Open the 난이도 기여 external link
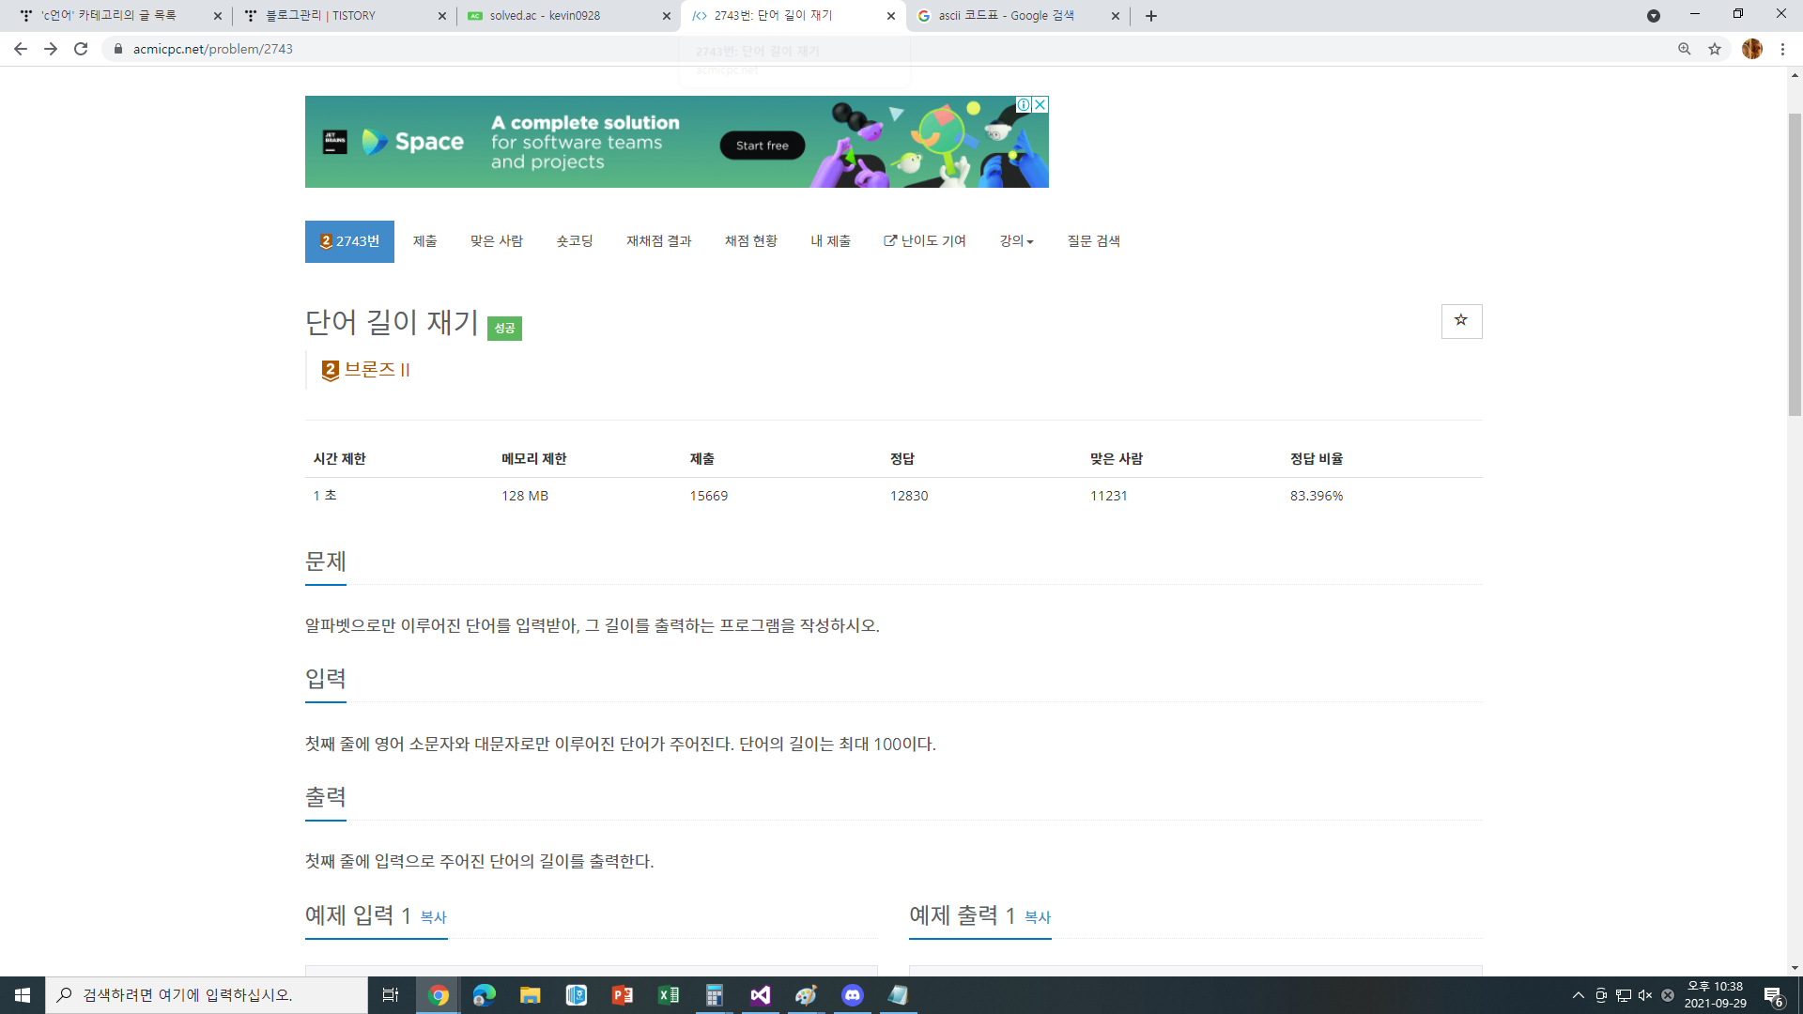The height and width of the screenshot is (1014, 1803). 925,241
